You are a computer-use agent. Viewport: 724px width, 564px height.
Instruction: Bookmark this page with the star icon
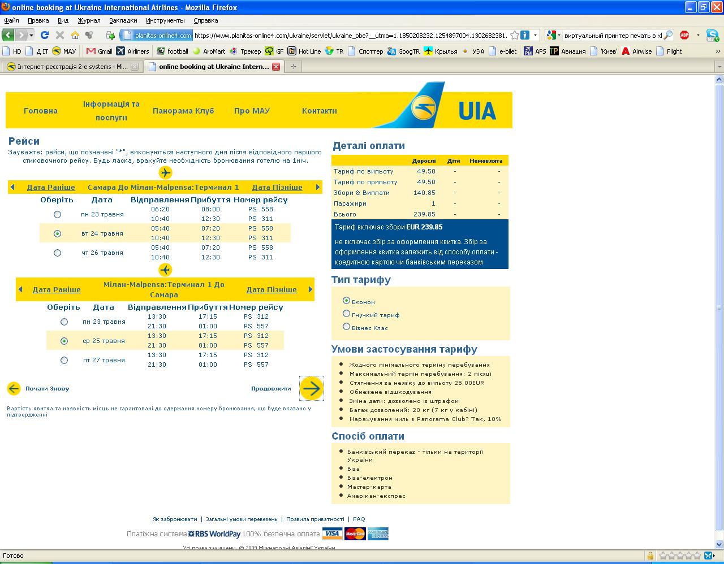(x=514, y=35)
